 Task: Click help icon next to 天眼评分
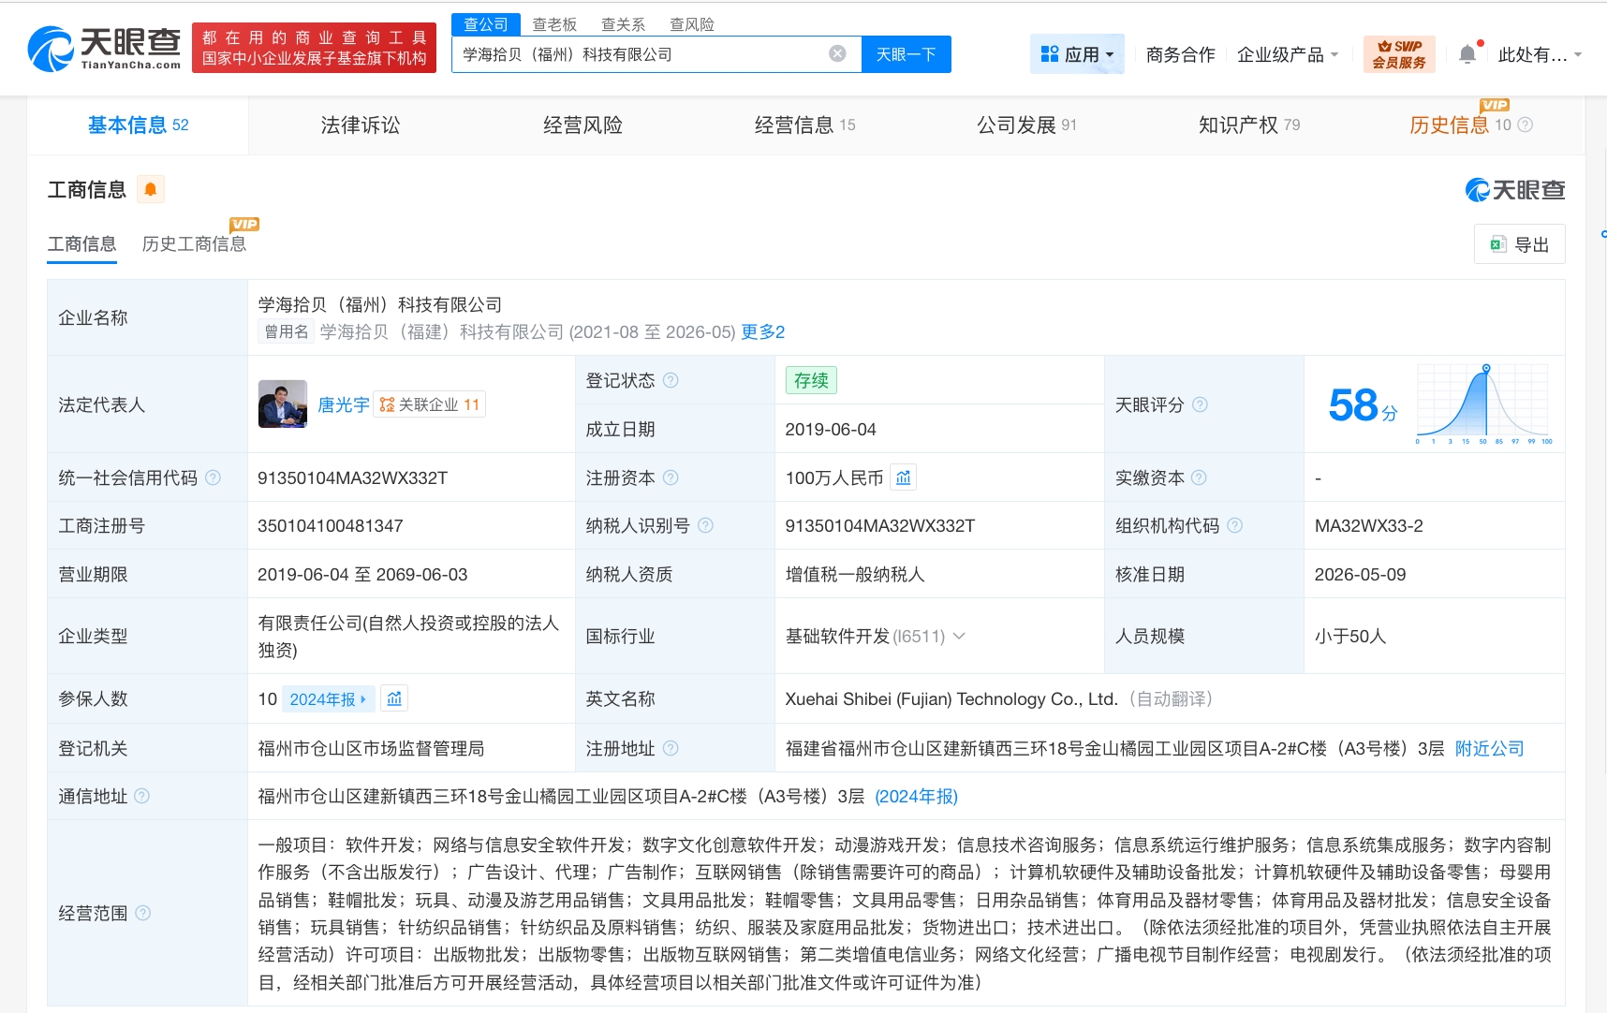[x=1200, y=404]
